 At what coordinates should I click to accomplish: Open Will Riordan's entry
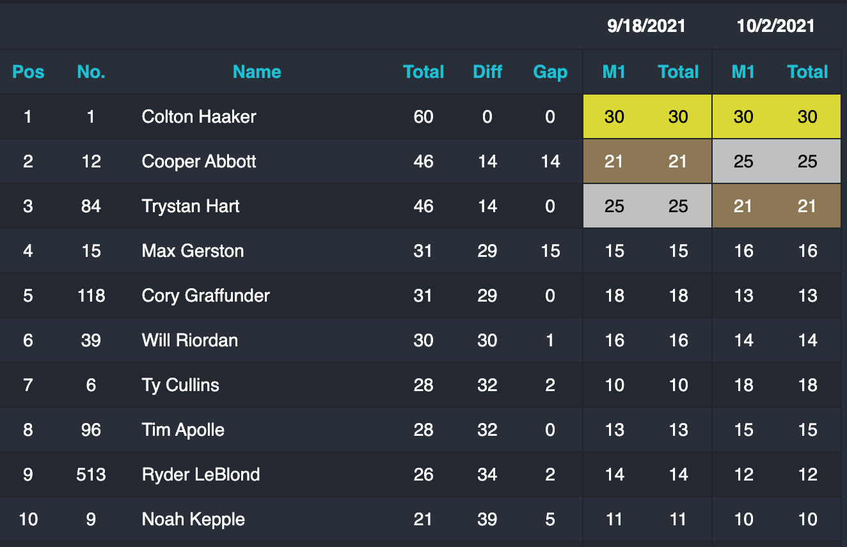point(189,340)
